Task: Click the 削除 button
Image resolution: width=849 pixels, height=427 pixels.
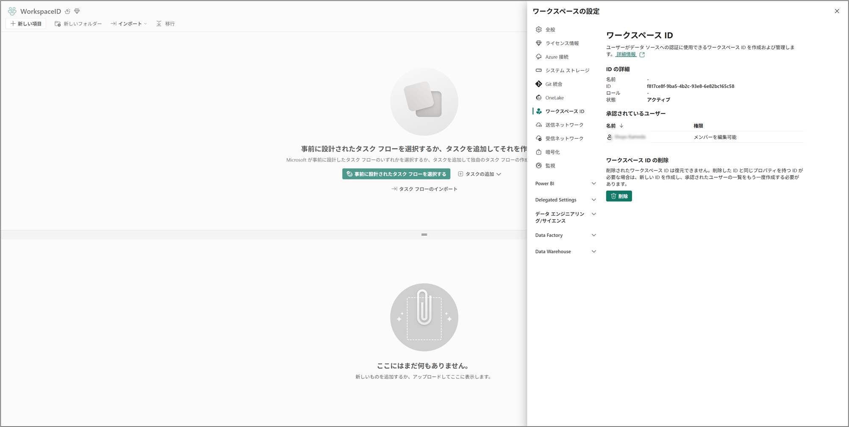Action: point(619,196)
